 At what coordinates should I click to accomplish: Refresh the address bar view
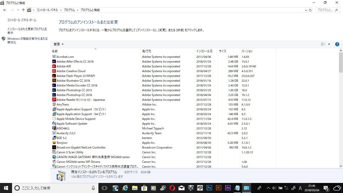pos(310,10)
